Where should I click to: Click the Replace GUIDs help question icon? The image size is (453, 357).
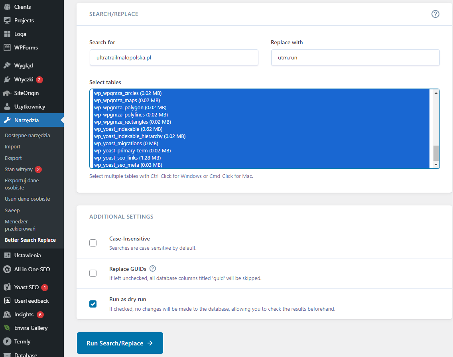(x=153, y=268)
